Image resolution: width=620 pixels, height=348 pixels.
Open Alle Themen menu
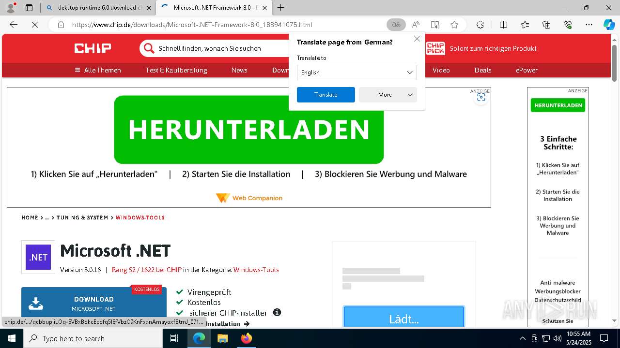98,70
